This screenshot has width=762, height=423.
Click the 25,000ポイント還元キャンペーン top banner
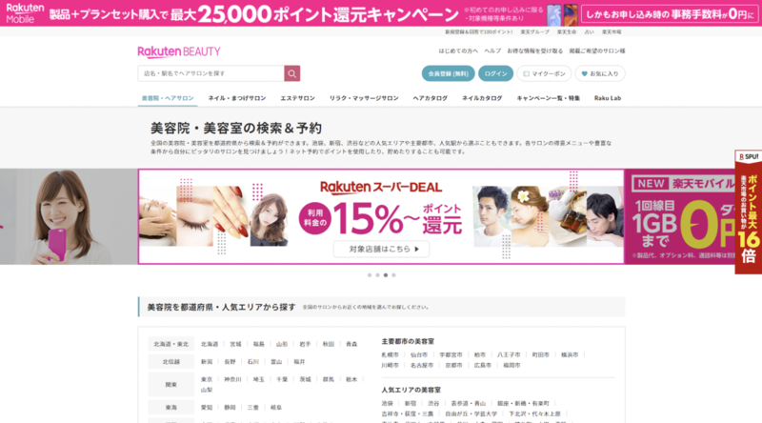click(x=381, y=13)
